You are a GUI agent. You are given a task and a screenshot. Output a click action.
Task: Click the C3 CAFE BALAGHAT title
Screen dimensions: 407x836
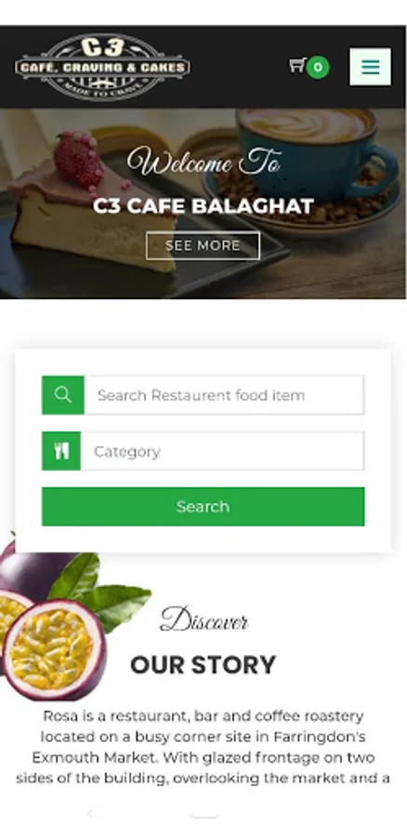tap(203, 206)
